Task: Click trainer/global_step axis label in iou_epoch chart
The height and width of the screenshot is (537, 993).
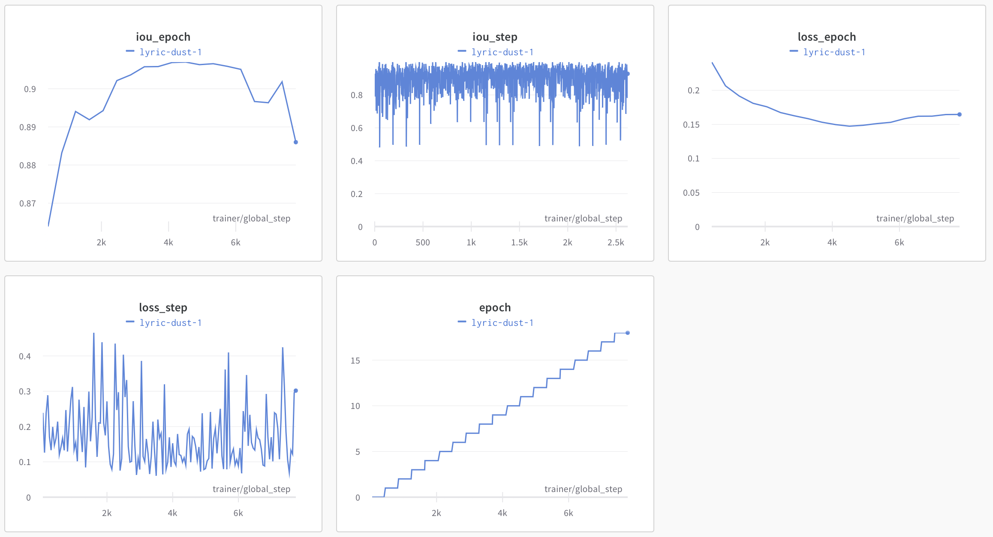Action: (x=251, y=218)
